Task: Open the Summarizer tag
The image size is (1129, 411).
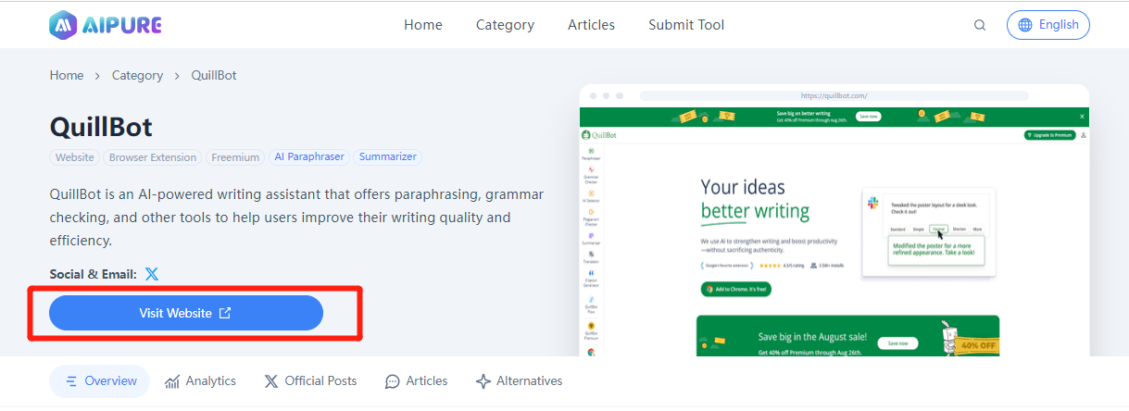Action: click(x=388, y=157)
